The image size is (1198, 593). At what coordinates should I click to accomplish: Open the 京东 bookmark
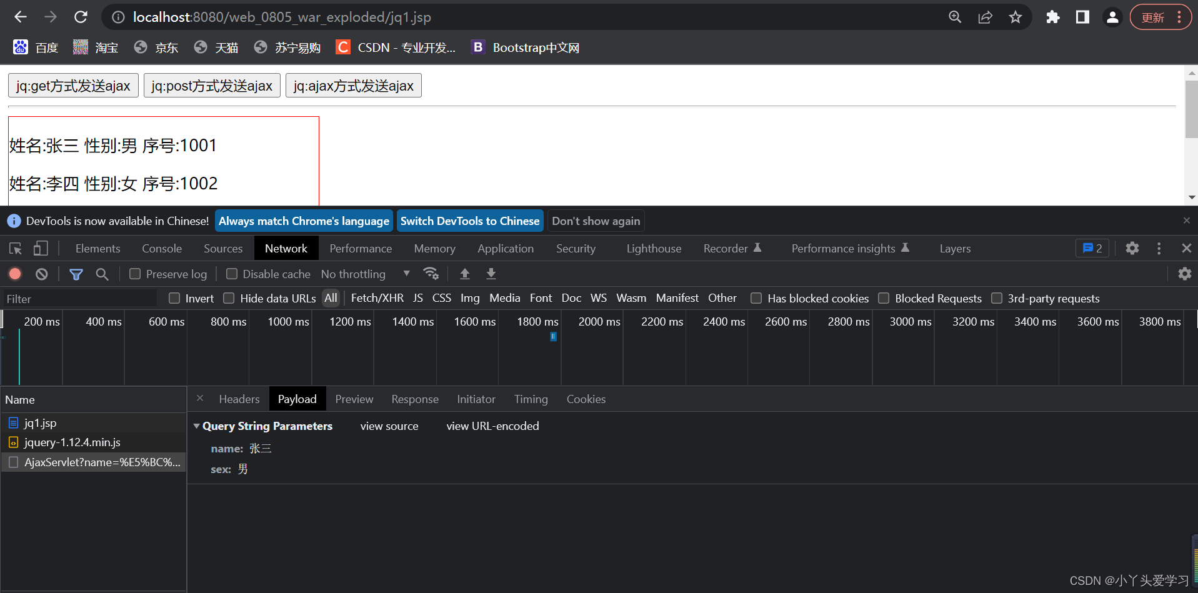[156, 47]
